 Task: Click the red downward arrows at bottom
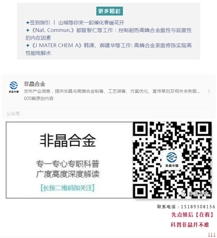(211, 235)
